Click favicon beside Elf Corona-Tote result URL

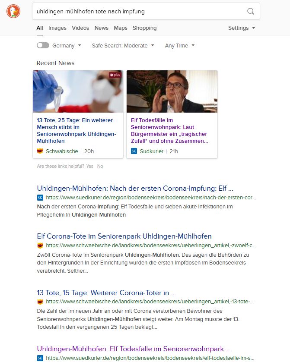click(x=40, y=246)
